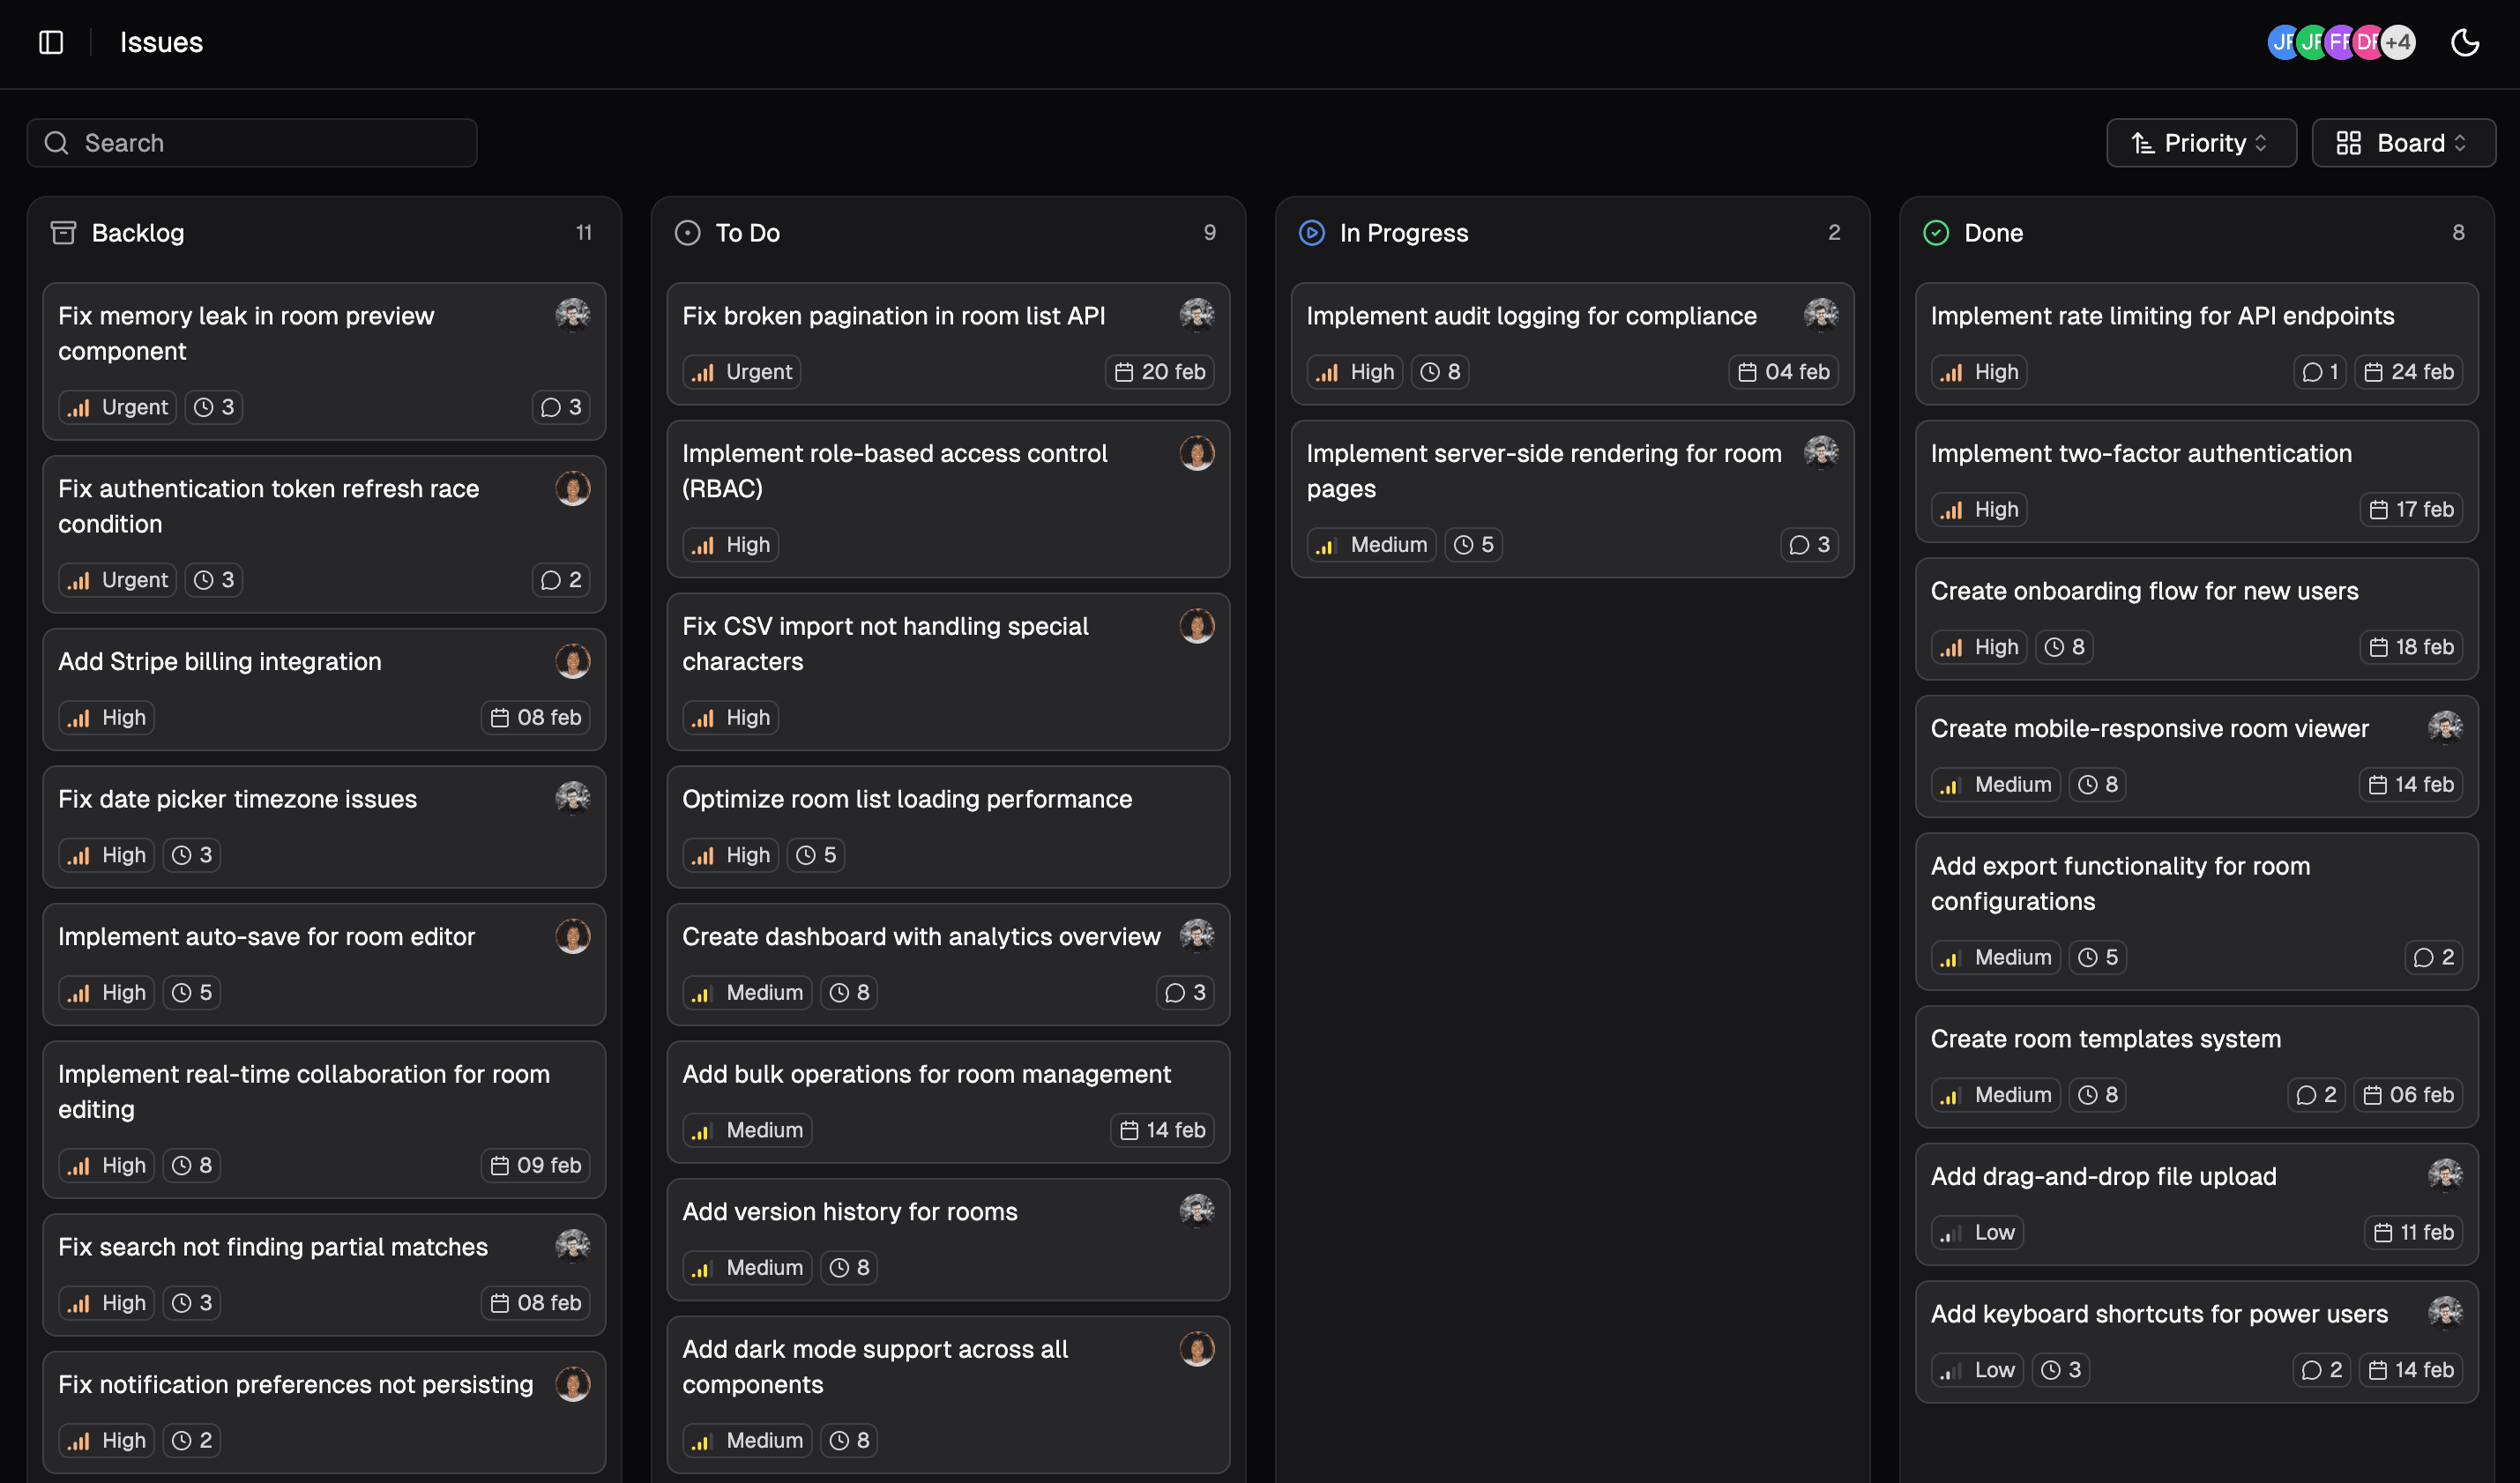This screenshot has width=2520, height=1483.
Task: Open the Priority sort dropdown
Action: pos(2201,143)
